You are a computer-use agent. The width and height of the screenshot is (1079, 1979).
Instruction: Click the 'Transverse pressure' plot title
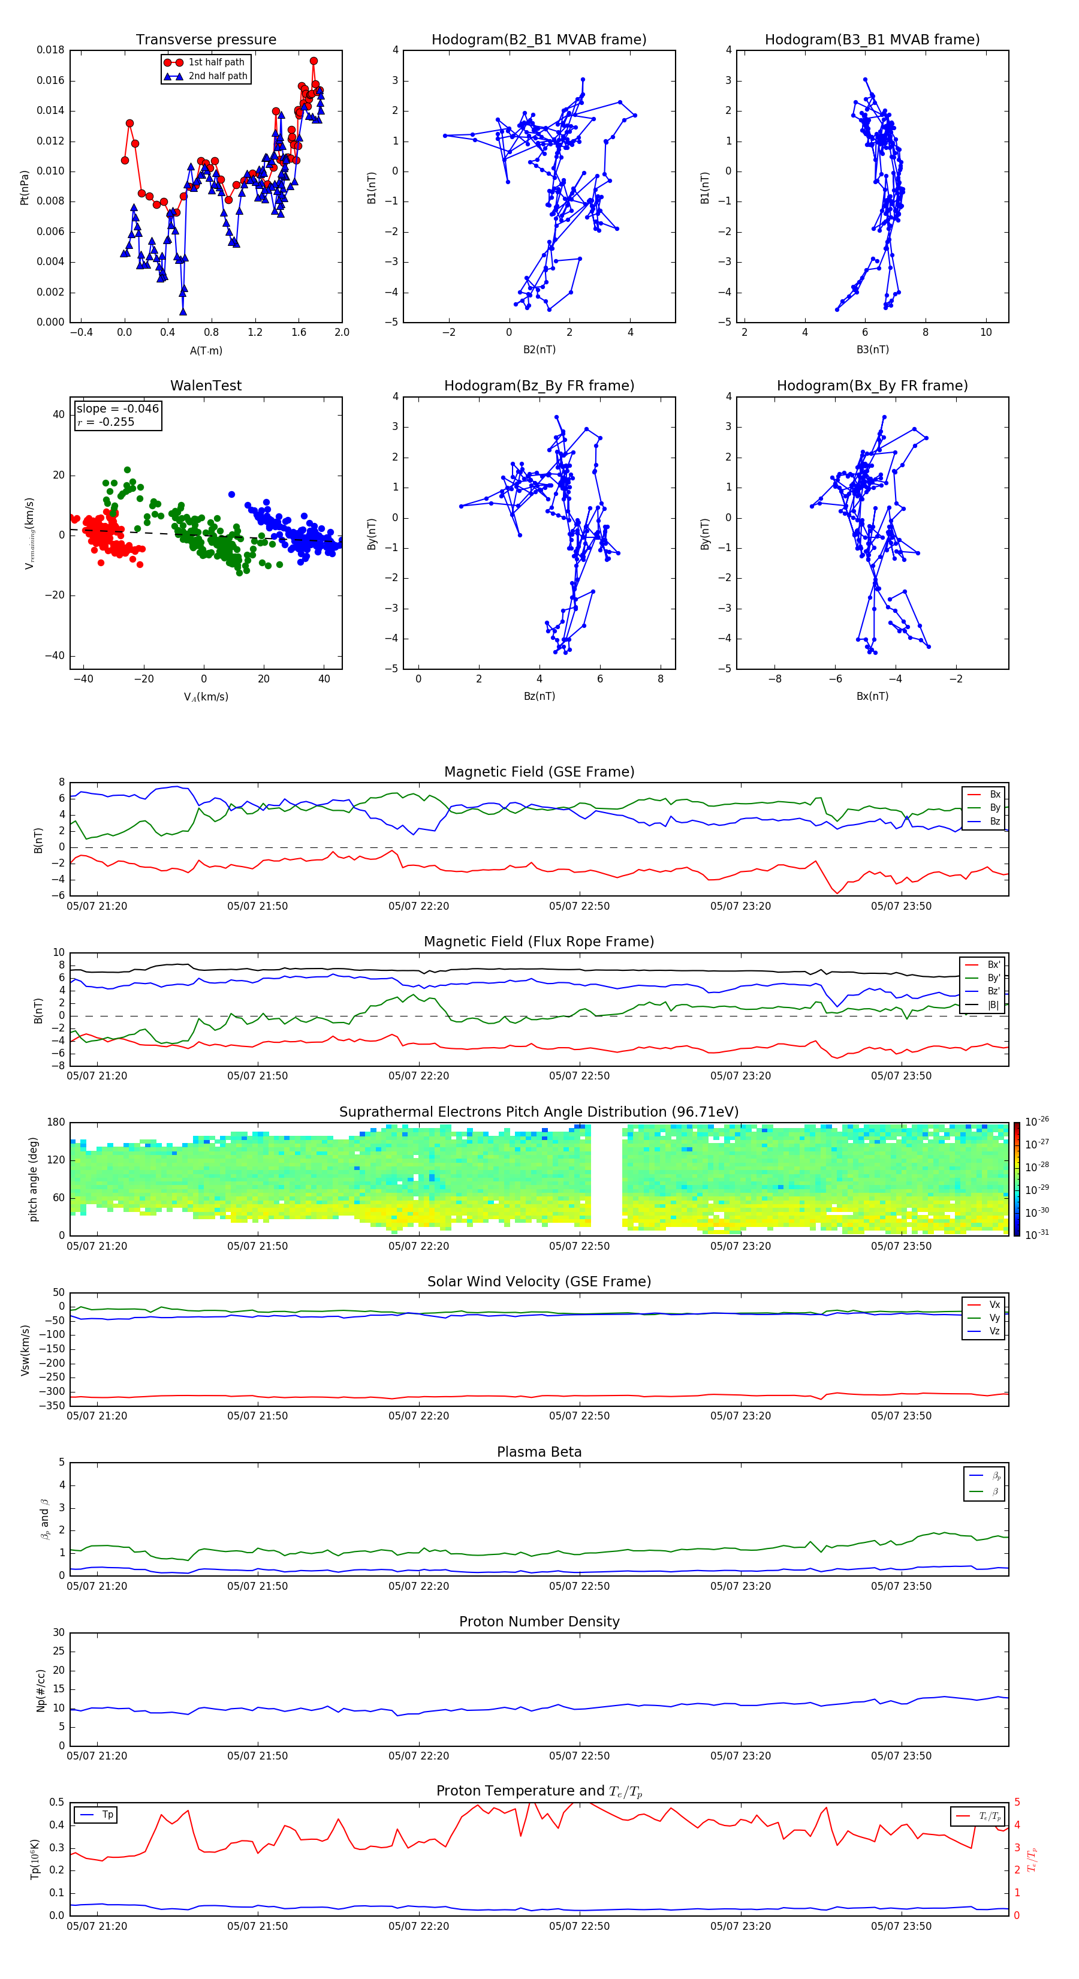tap(206, 40)
